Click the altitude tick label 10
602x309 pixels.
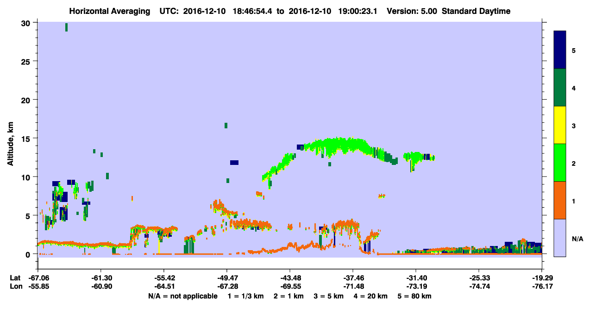click(x=27, y=177)
